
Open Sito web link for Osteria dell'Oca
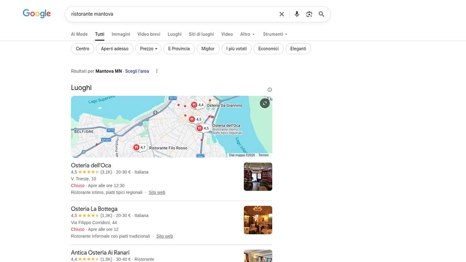[x=157, y=192]
